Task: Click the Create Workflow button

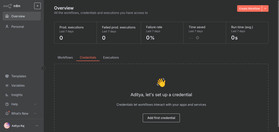Action: (x=249, y=9)
